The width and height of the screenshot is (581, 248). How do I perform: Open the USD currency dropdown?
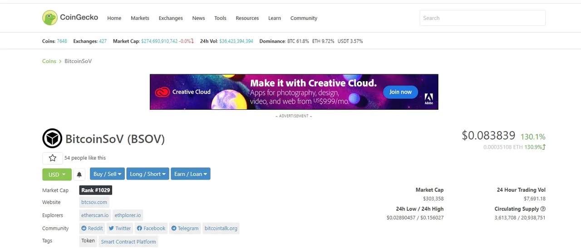coord(57,174)
